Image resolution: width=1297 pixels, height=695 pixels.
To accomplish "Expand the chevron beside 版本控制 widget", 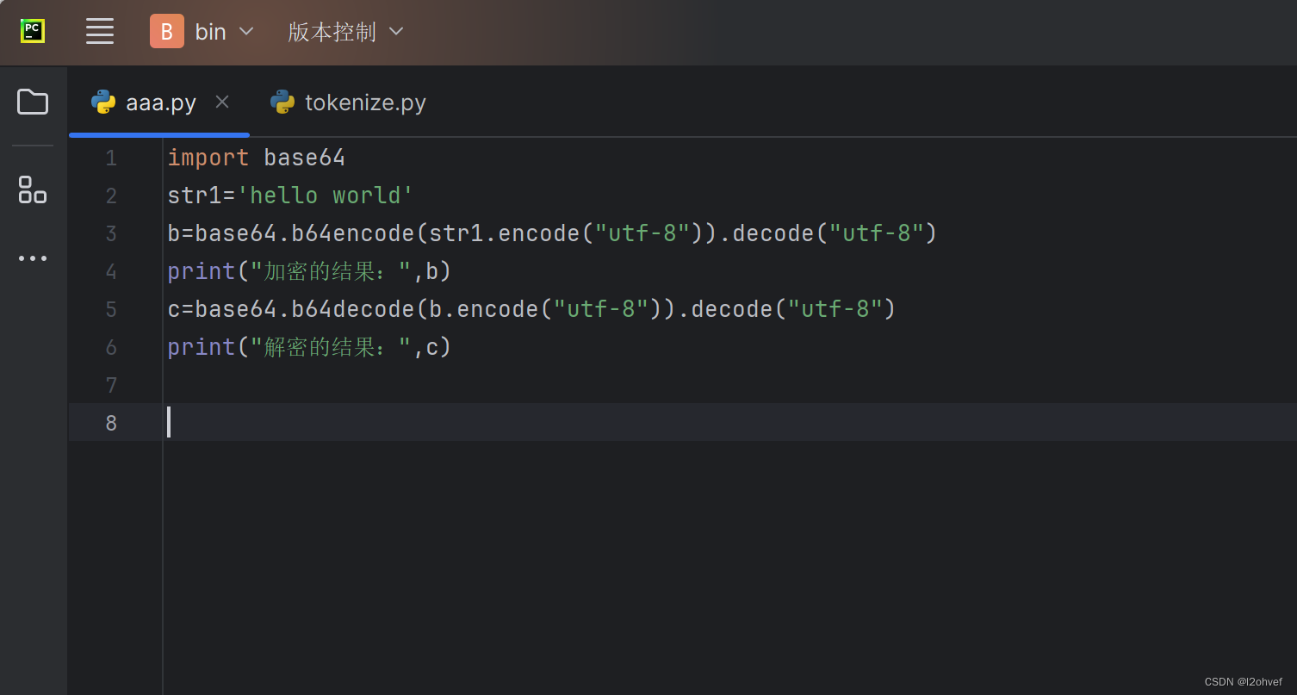I will 395,31.
